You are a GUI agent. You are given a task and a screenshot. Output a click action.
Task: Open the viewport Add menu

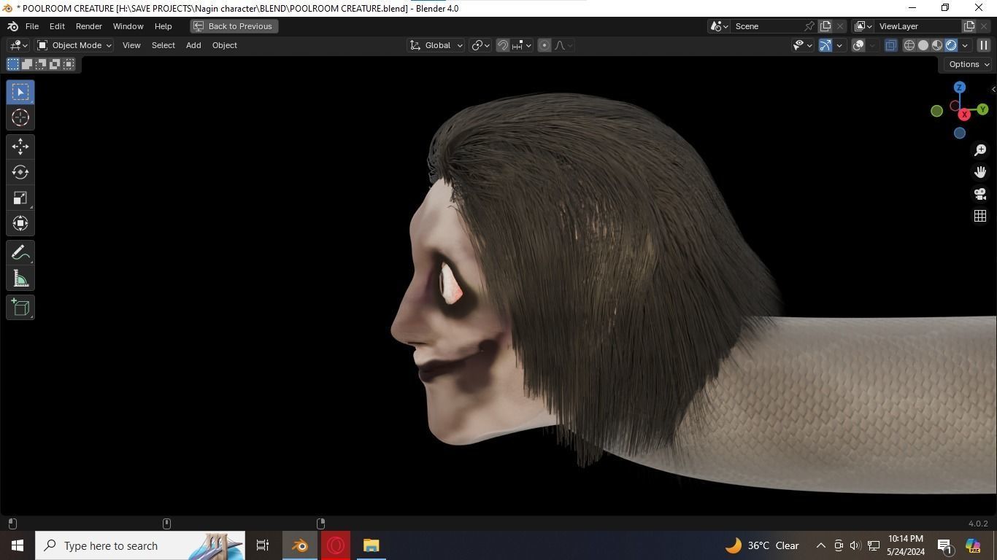coord(193,45)
